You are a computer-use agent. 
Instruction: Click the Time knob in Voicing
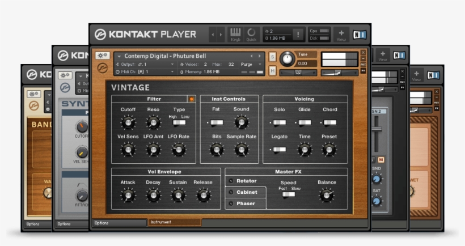(305, 150)
